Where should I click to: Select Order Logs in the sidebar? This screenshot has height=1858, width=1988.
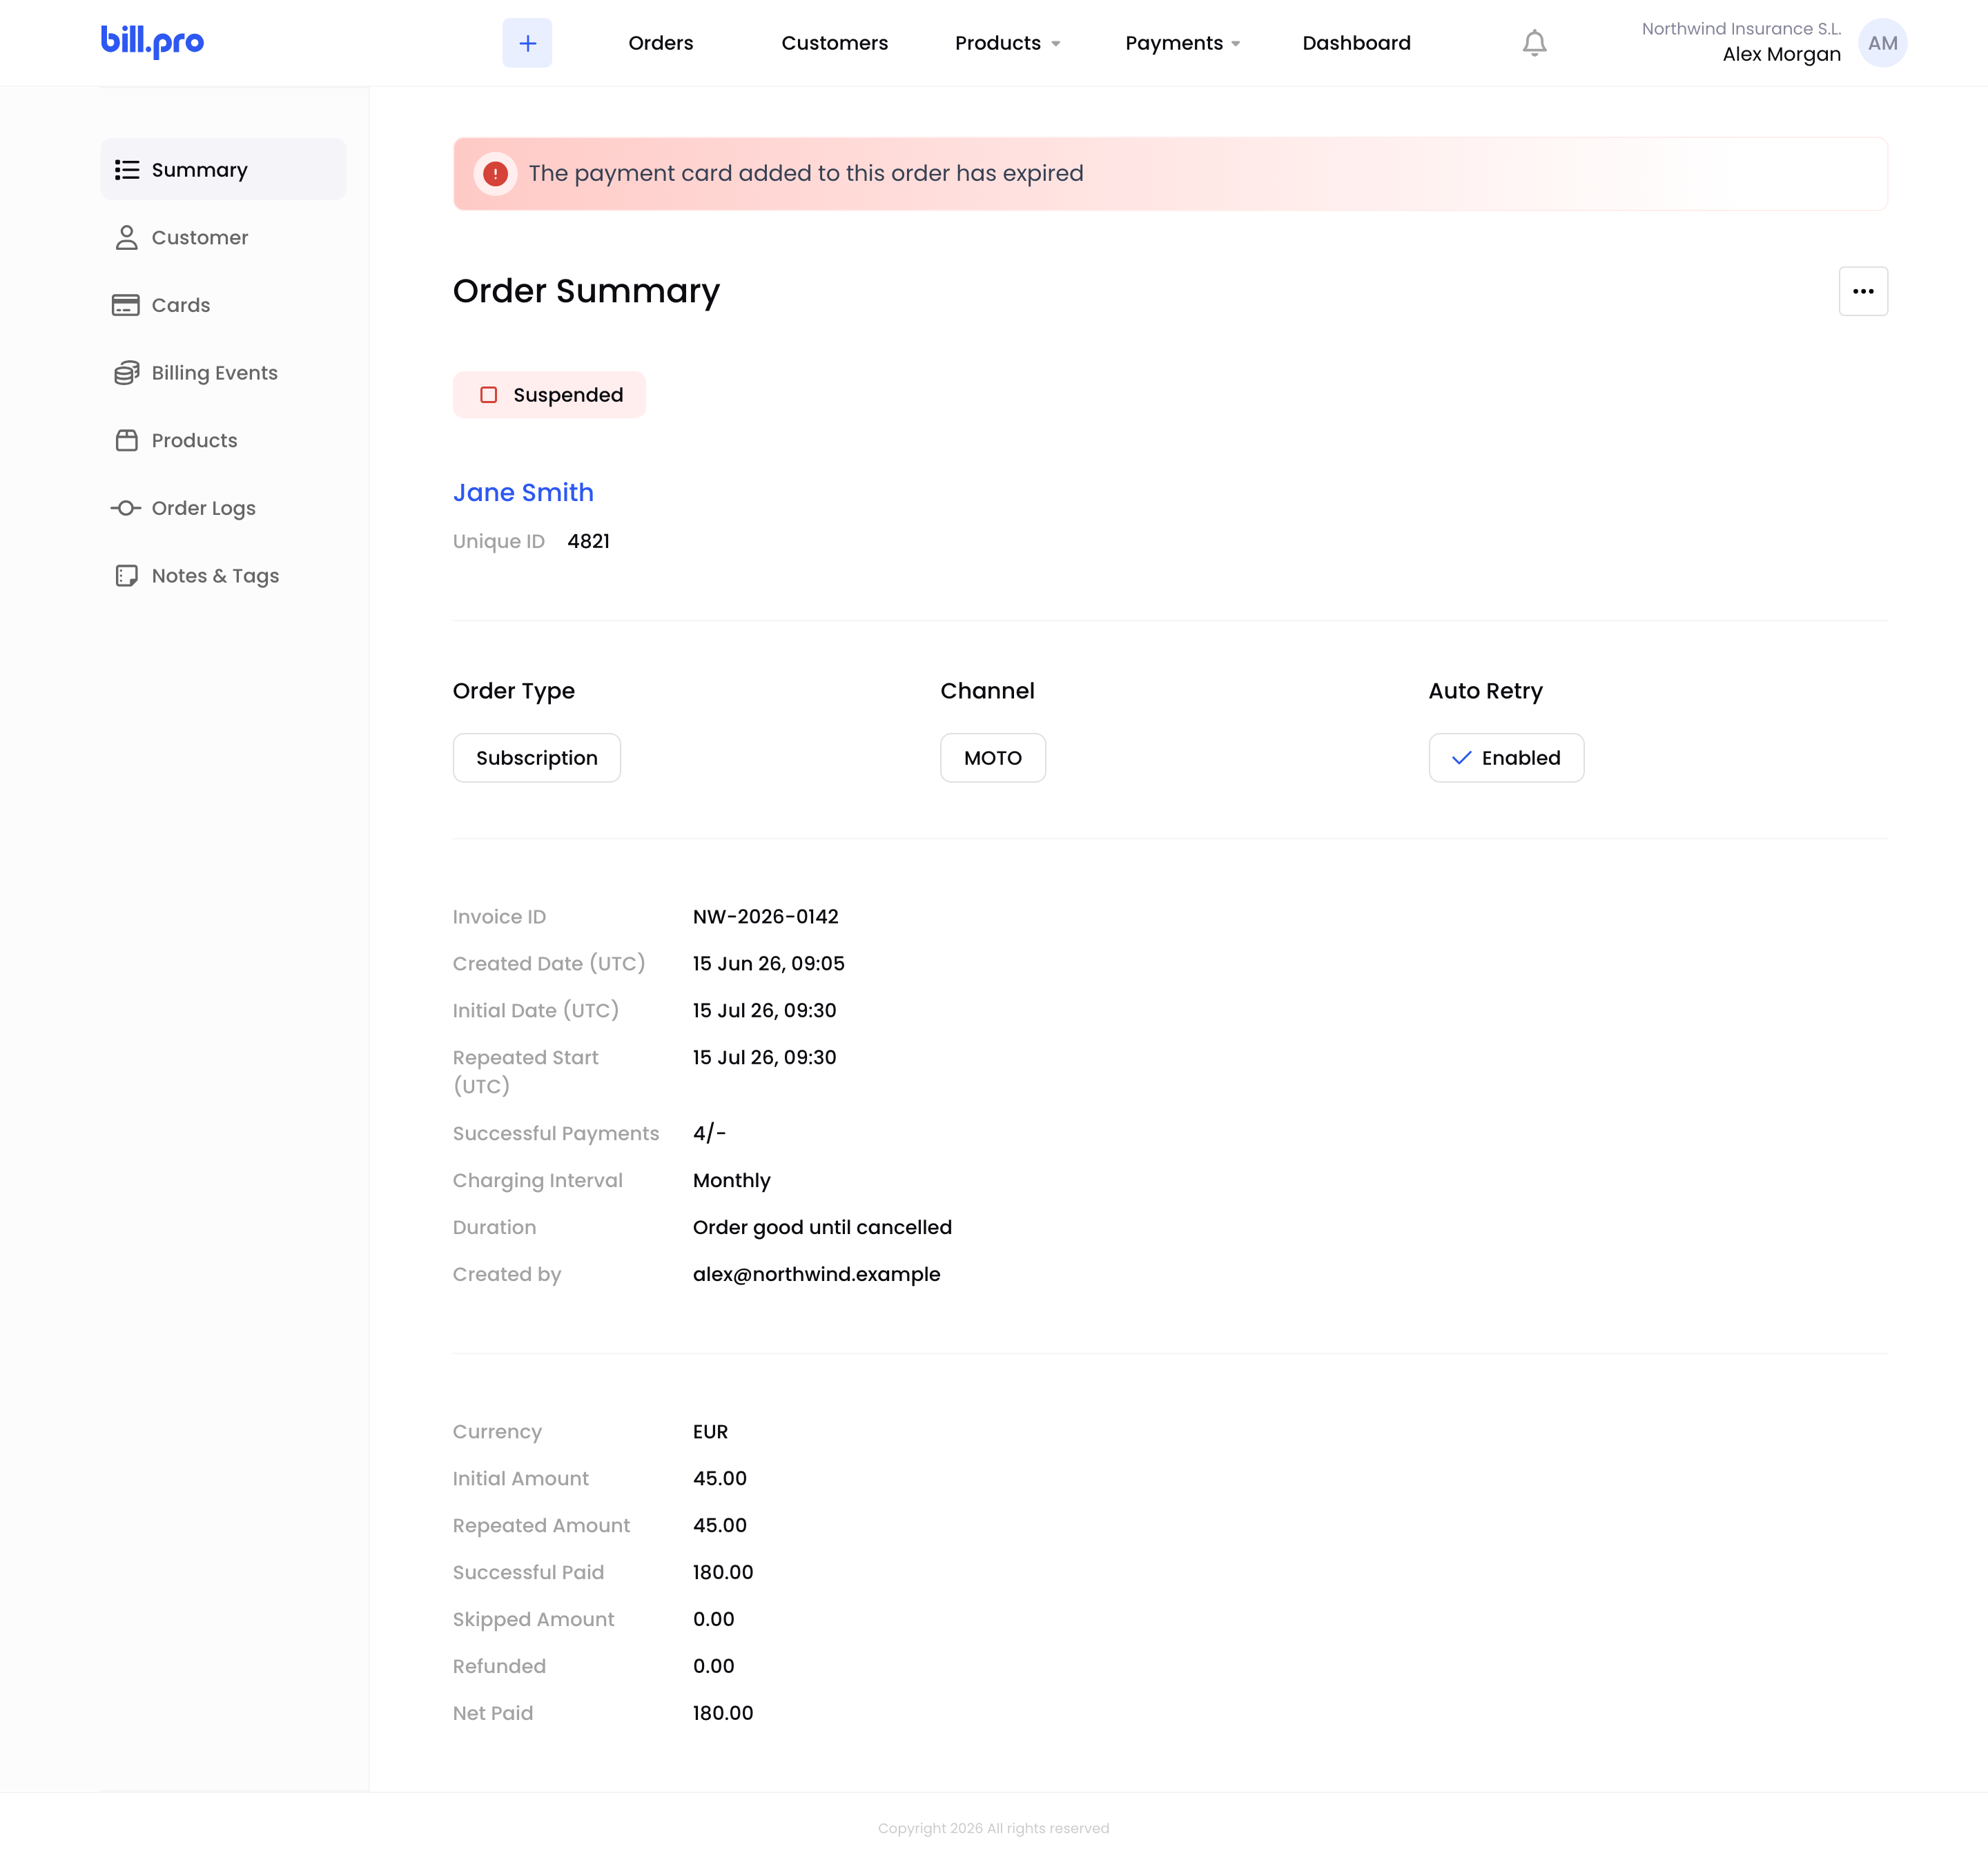pos(223,508)
